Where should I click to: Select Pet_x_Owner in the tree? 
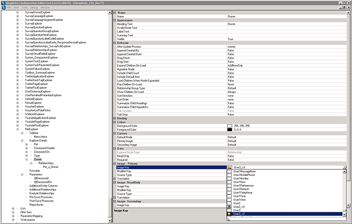point(51,167)
